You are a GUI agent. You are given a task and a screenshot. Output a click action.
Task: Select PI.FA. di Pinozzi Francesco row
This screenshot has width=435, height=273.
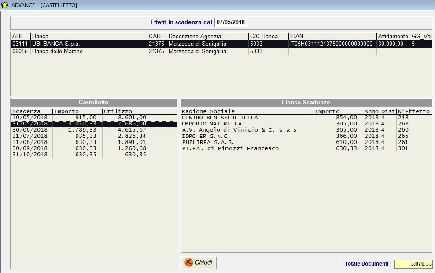point(306,148)
